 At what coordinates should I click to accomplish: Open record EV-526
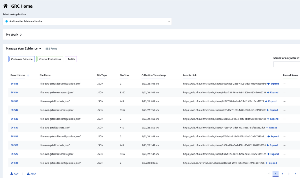[14, 163]
